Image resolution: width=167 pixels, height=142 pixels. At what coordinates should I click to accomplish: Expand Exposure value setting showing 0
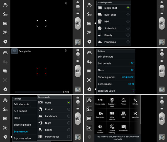click(x=116, y=91)
